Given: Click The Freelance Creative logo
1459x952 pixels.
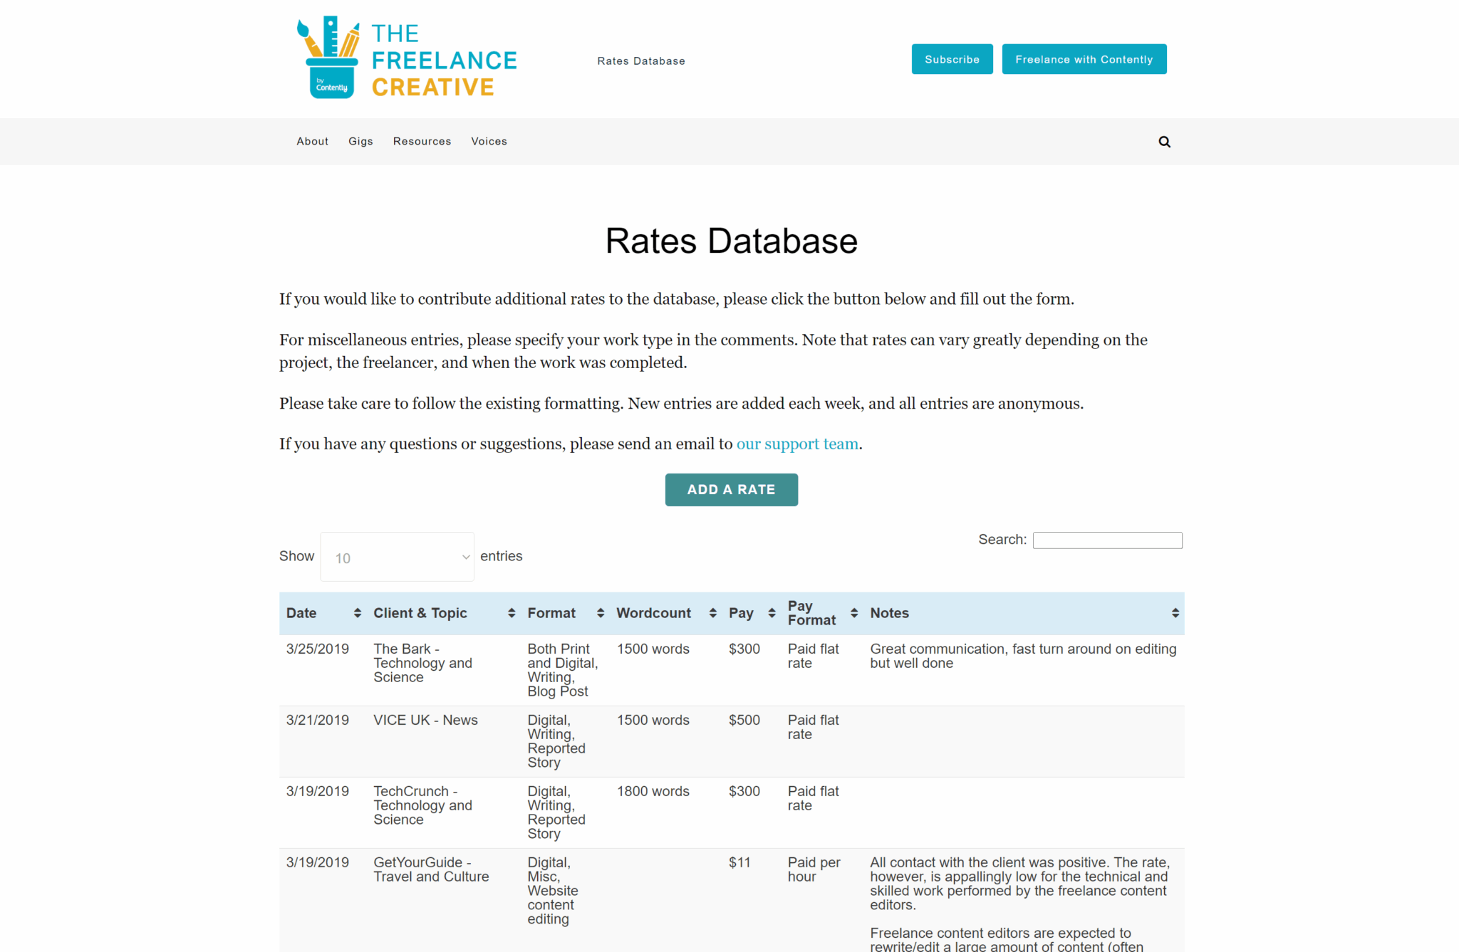Looking at the screenshot, I should 406,58.
